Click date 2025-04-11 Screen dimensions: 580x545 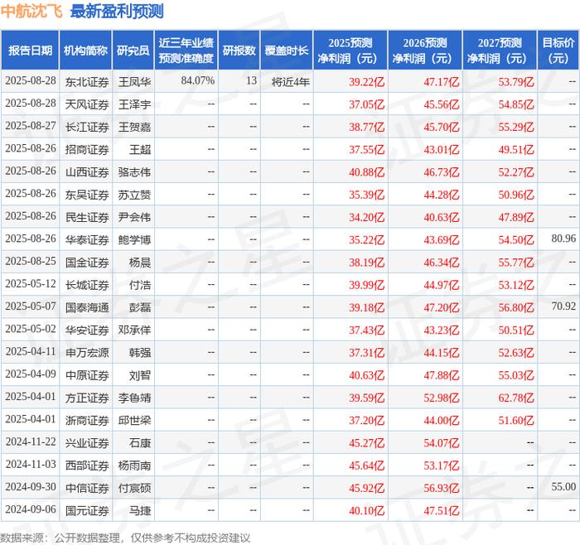point(31,351)
